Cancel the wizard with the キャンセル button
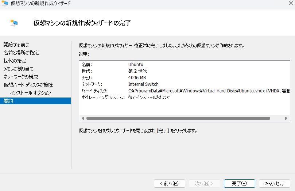295x191 pixels. coord(274,183)
